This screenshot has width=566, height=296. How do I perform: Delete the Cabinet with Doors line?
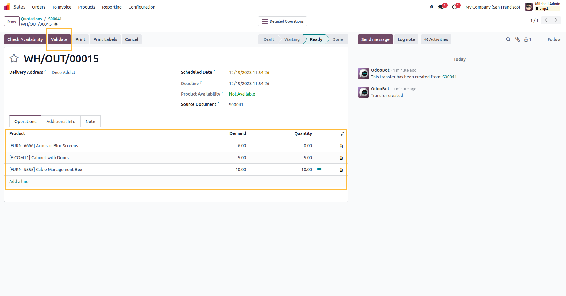pyautogui.click(x=341, y=158)
